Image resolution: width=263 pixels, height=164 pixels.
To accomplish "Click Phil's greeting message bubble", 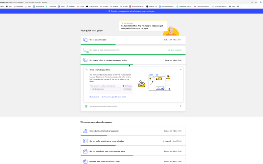I will click(x=143, y=26).
